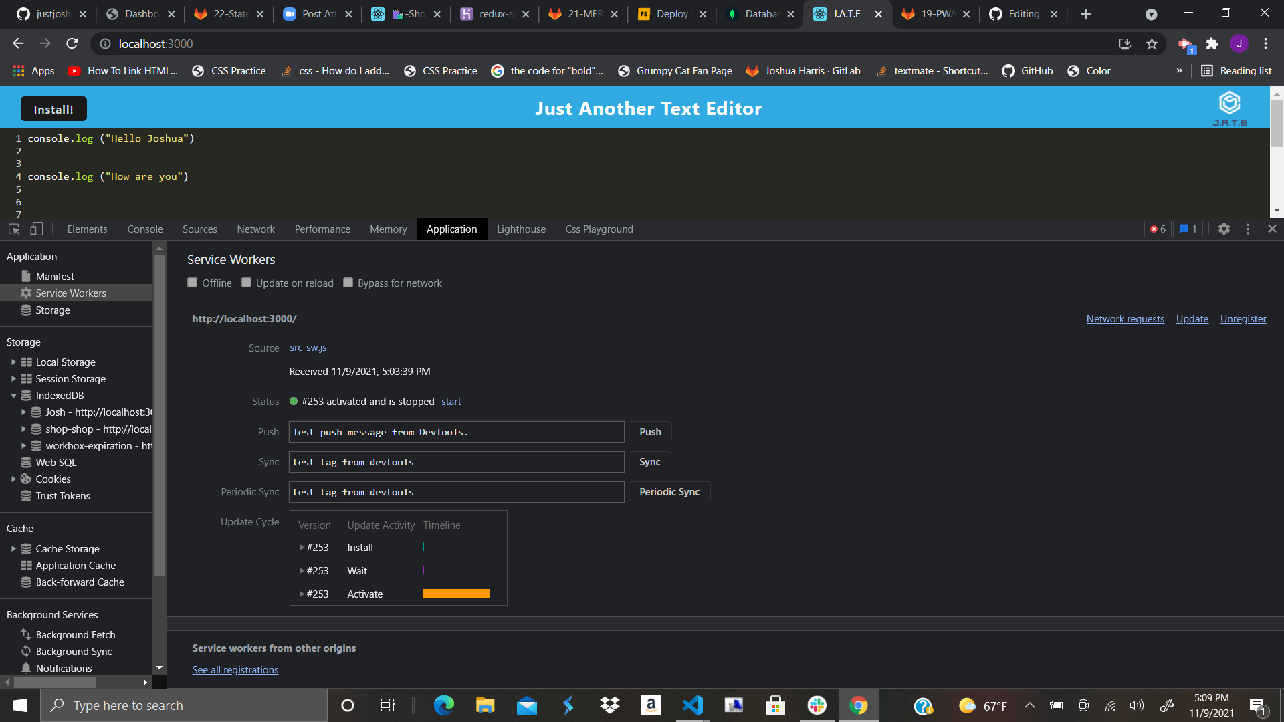Click the Unregister link for the service worker
This screenshot has height=722, width=1284.
click(x=1243, y=319)
